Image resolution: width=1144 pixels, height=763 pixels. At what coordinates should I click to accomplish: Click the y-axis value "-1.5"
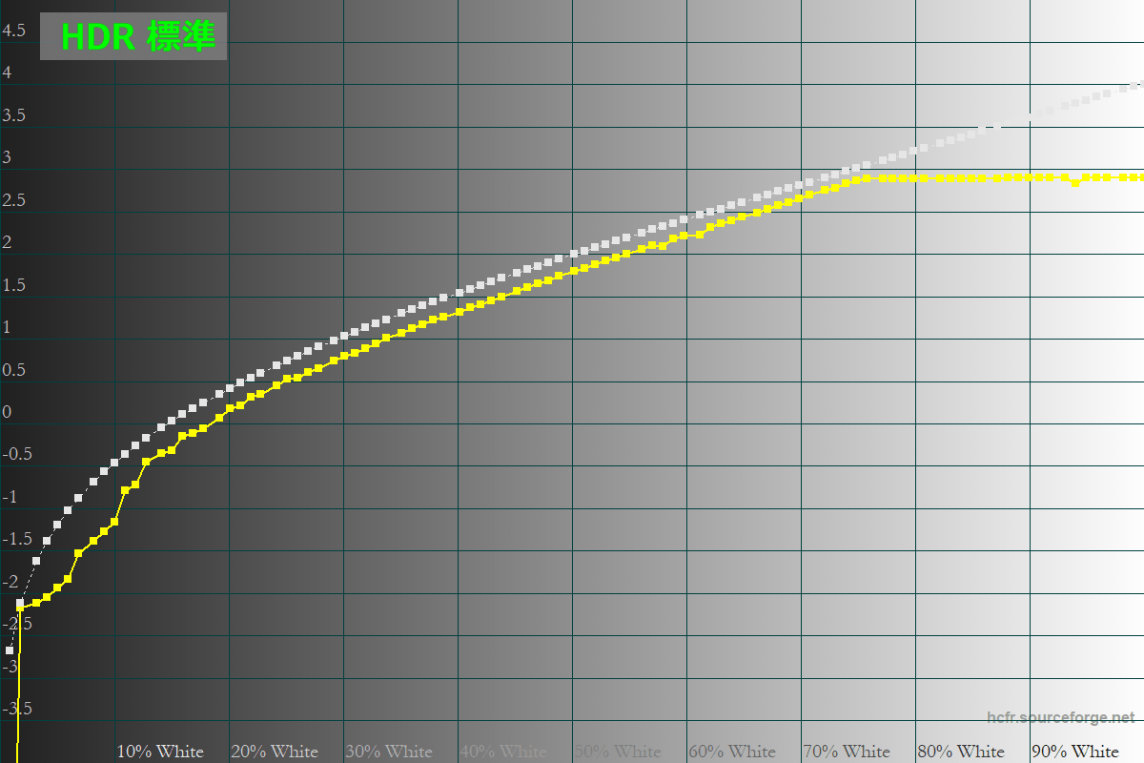click(x=17, y=539)
